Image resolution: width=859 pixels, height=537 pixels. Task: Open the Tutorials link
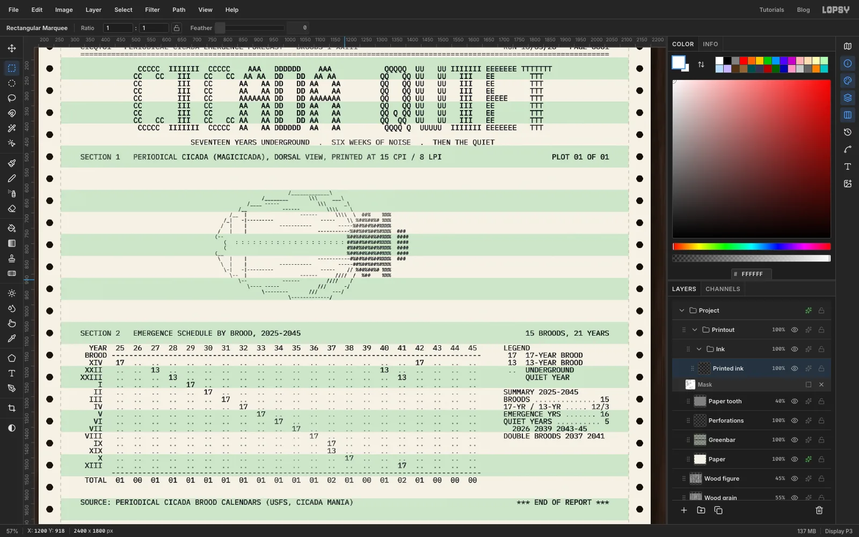click(771, 10)
